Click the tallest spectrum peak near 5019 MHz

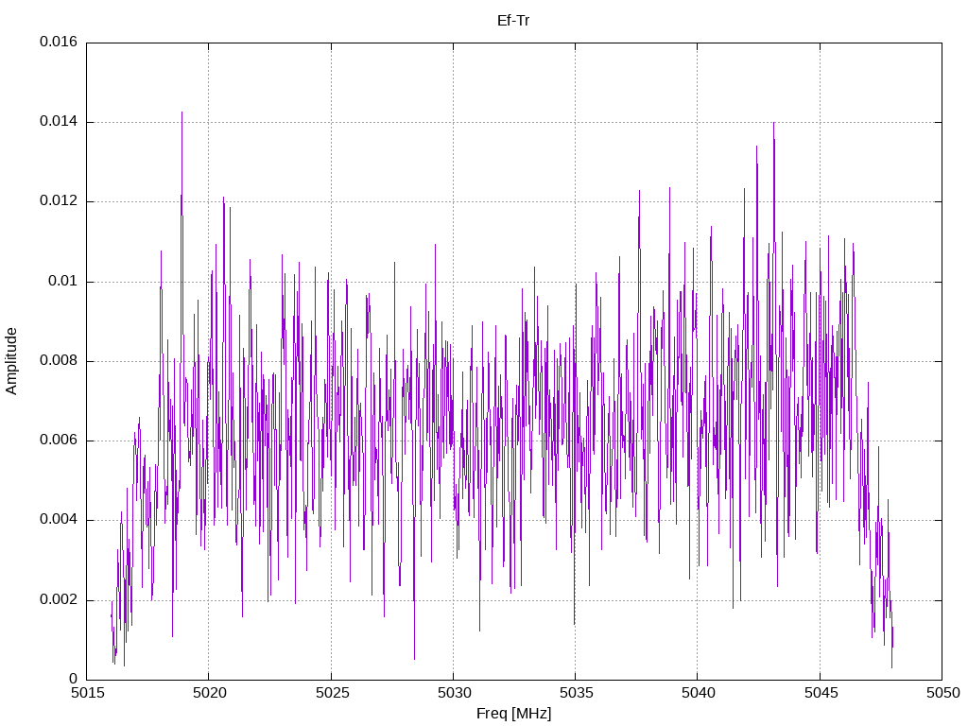coord(181,113)
